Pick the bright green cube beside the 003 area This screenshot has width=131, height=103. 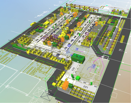coord(78,78)
